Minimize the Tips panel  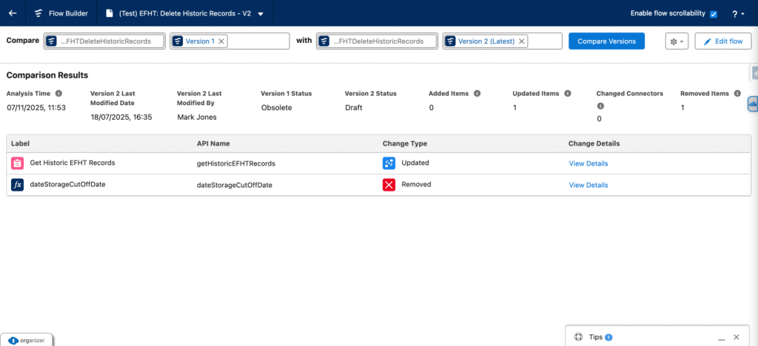click(x=721, y=337)
